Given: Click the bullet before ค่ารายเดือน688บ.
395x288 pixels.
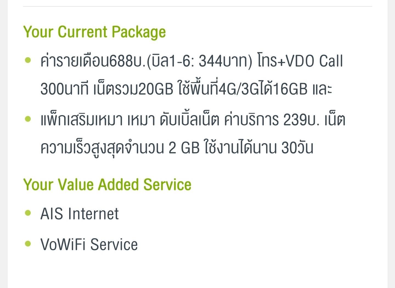Looking at the screenshot, I should coord(28,60).
